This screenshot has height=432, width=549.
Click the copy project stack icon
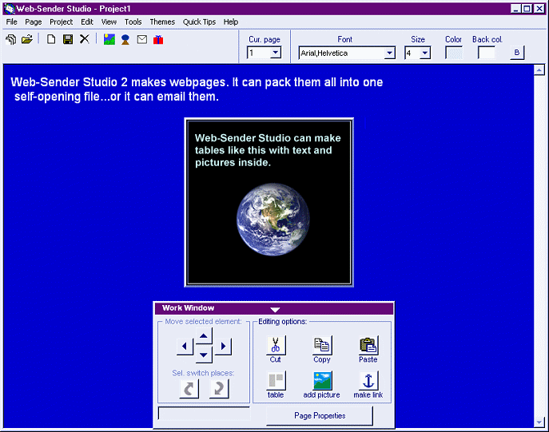pyautogui.click(x=11, y=40)
